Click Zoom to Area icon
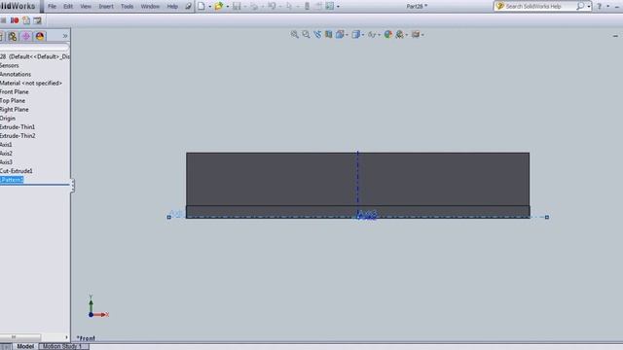Image resolution: width=623 pixels, height=350 pixels. click(306, 35)
